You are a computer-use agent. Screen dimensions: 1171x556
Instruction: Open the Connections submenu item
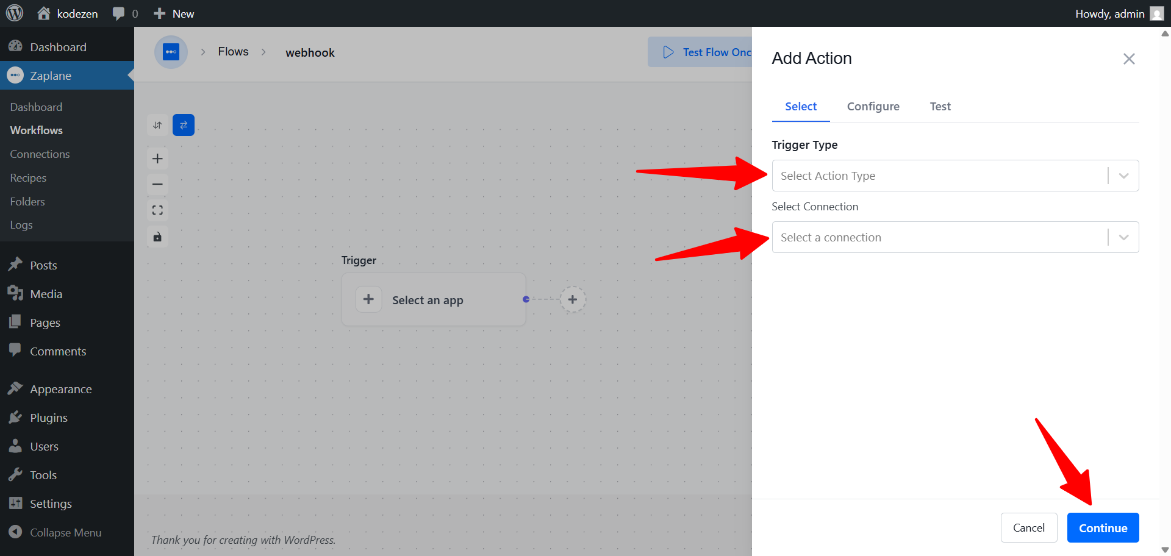point(40,154)
